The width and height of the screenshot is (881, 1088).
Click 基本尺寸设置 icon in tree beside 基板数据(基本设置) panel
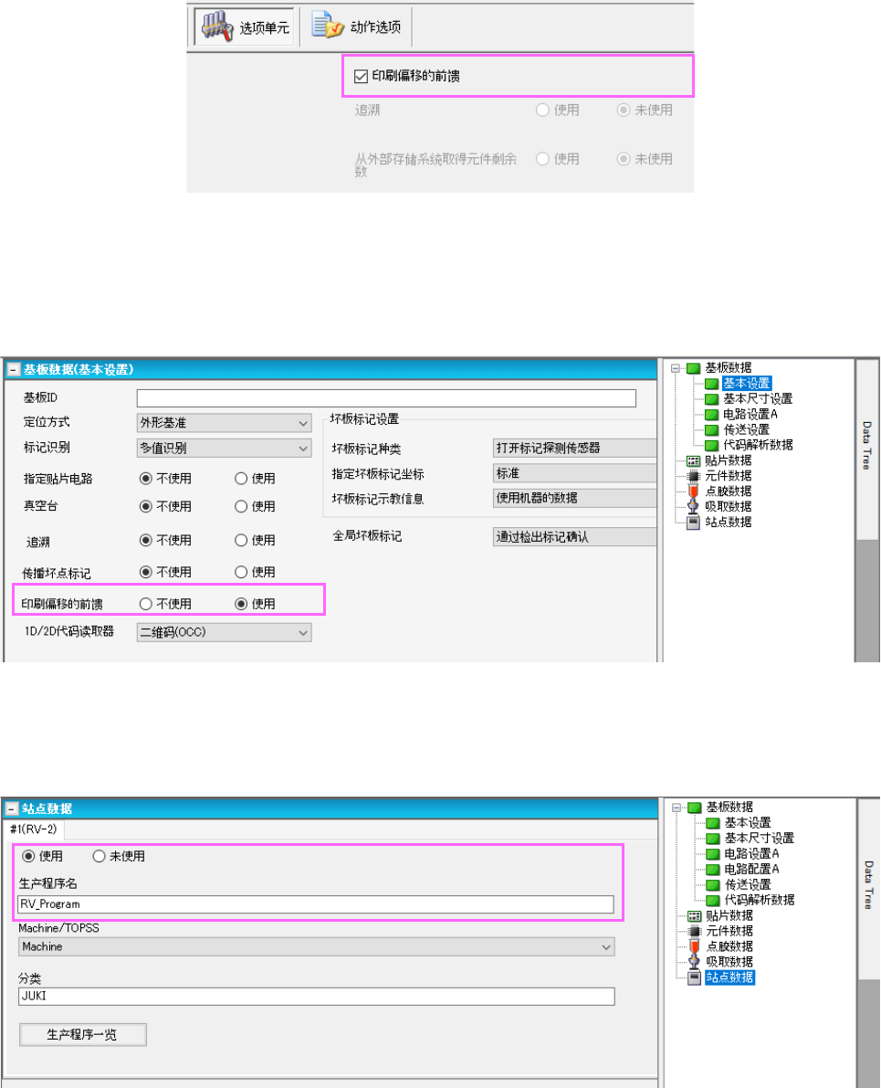click(712, 399)
